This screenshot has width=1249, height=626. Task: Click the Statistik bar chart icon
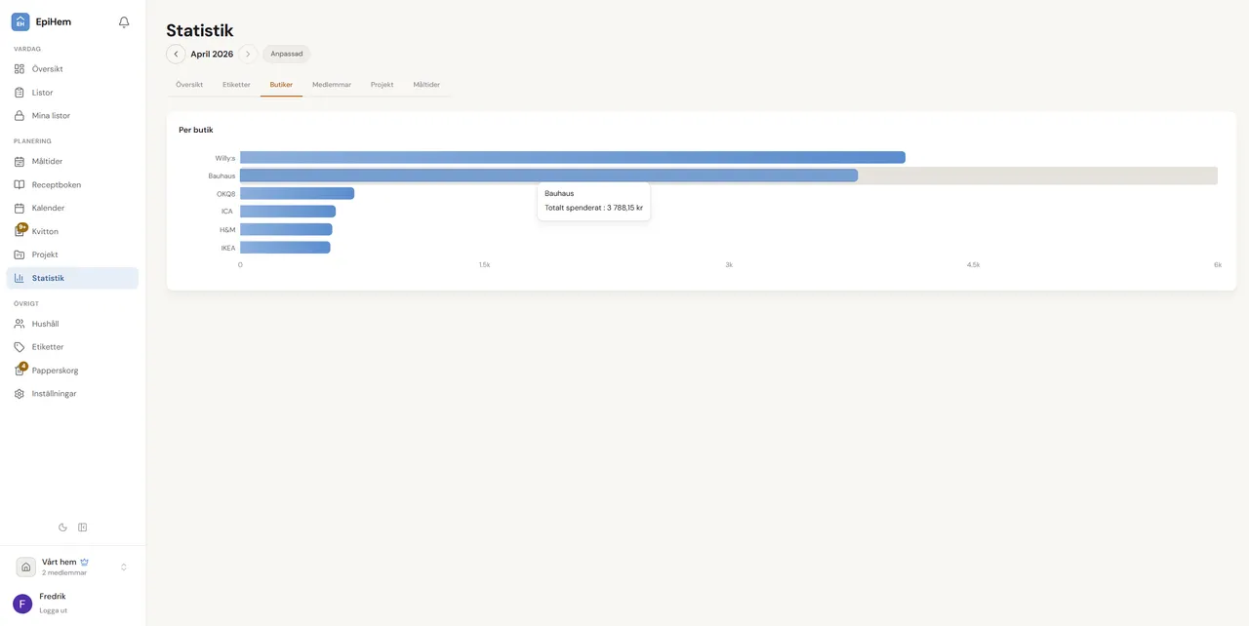[x=20, y=278]
